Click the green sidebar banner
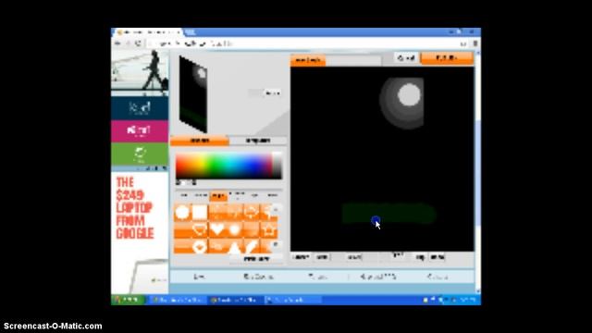The image size is (592, 333). pos(140,154)
